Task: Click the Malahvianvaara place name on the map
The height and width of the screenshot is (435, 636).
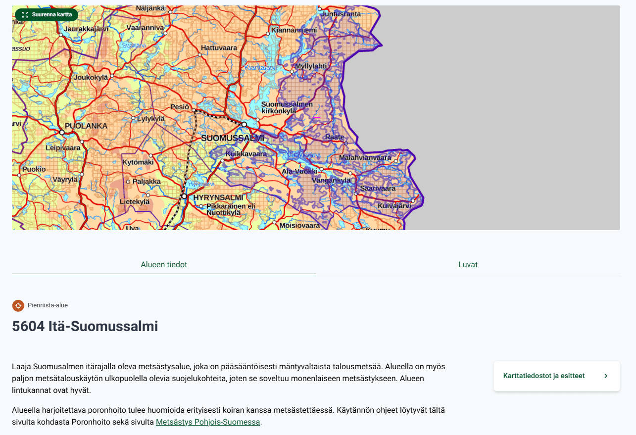Action: click(365, 158)
